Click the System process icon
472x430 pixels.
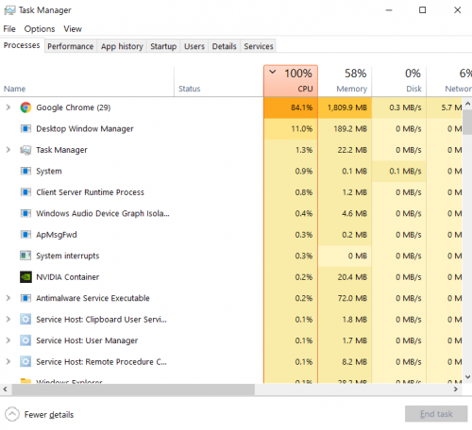[x=25, y=171]
